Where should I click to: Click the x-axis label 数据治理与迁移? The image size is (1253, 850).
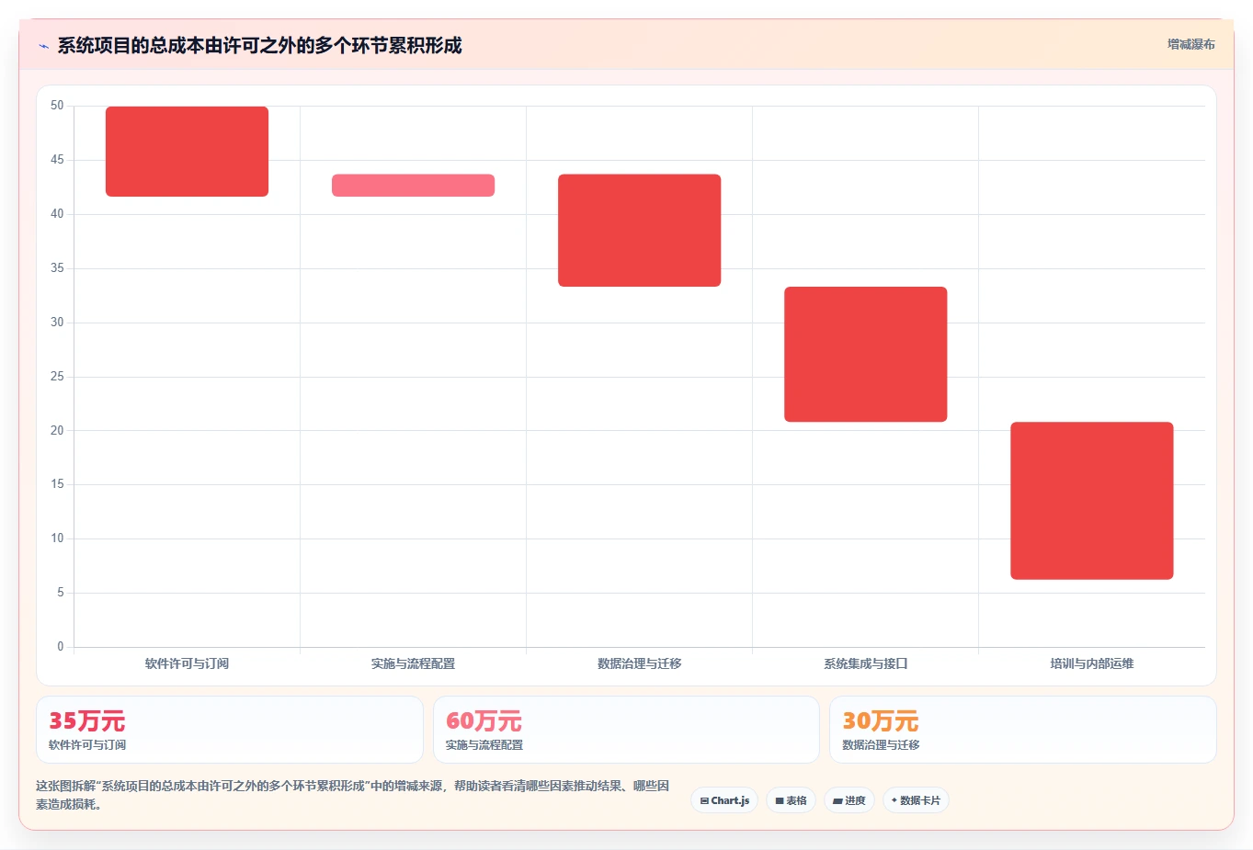[639, 663]
